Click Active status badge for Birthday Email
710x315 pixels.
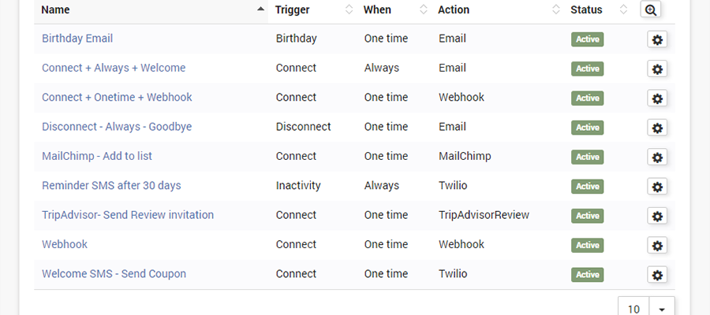point(587,40)
